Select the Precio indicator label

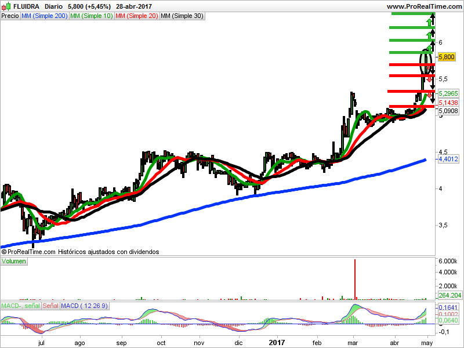(x=10, y=16)
